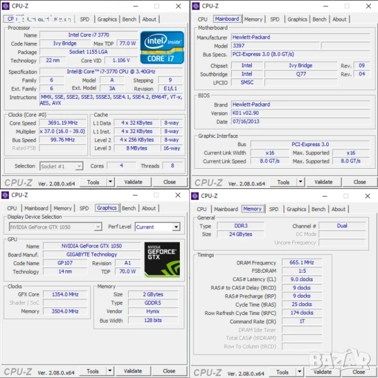Image resolution: width=378 pixels, height=378 pixels.
Task: Click the DRAM Frequency value 665.1 MHz
Action: click(302, 262)
